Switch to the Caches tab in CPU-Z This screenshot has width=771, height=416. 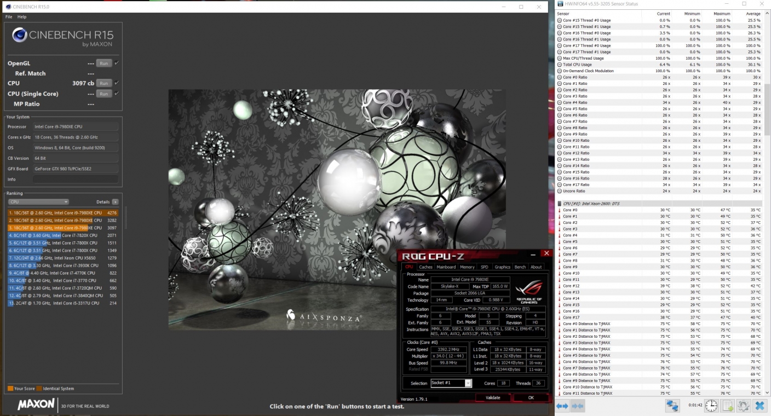click(425, 267)
